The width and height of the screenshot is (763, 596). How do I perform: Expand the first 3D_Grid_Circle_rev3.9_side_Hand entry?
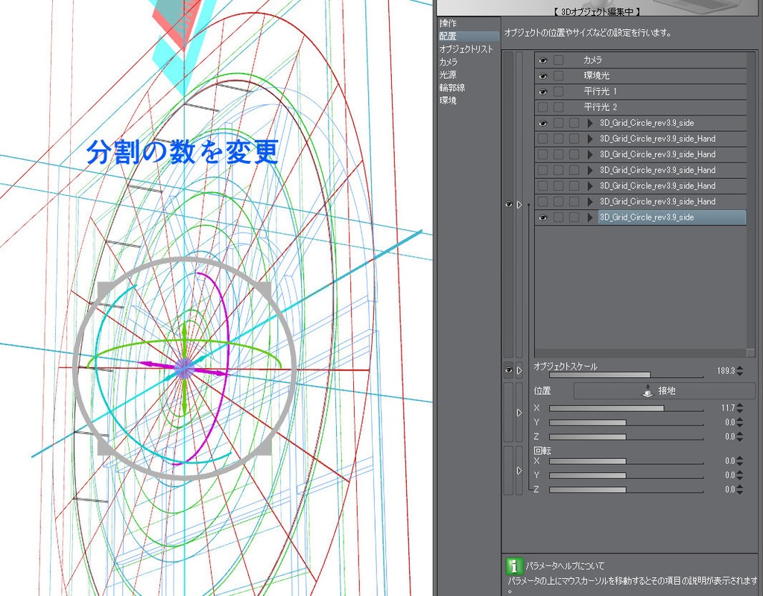pos(590,139)
